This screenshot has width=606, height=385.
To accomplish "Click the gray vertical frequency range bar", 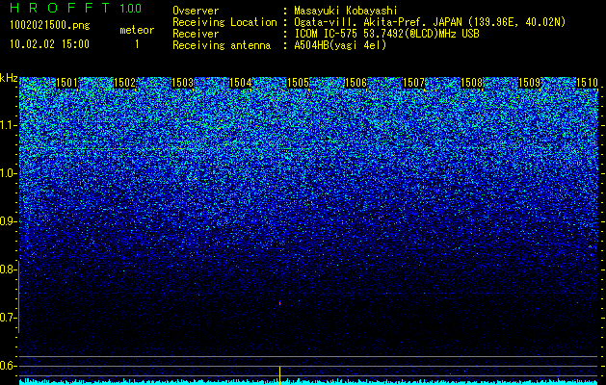I will [x=19, y=296].
